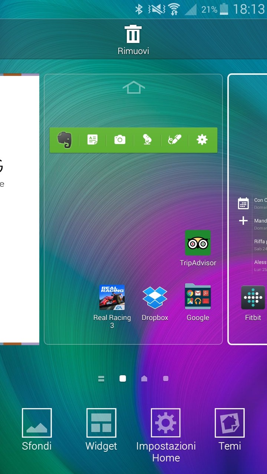Open the handwriting note icon in Evernote widget
This screenshot has width=267, height=474.
[175, 140]
